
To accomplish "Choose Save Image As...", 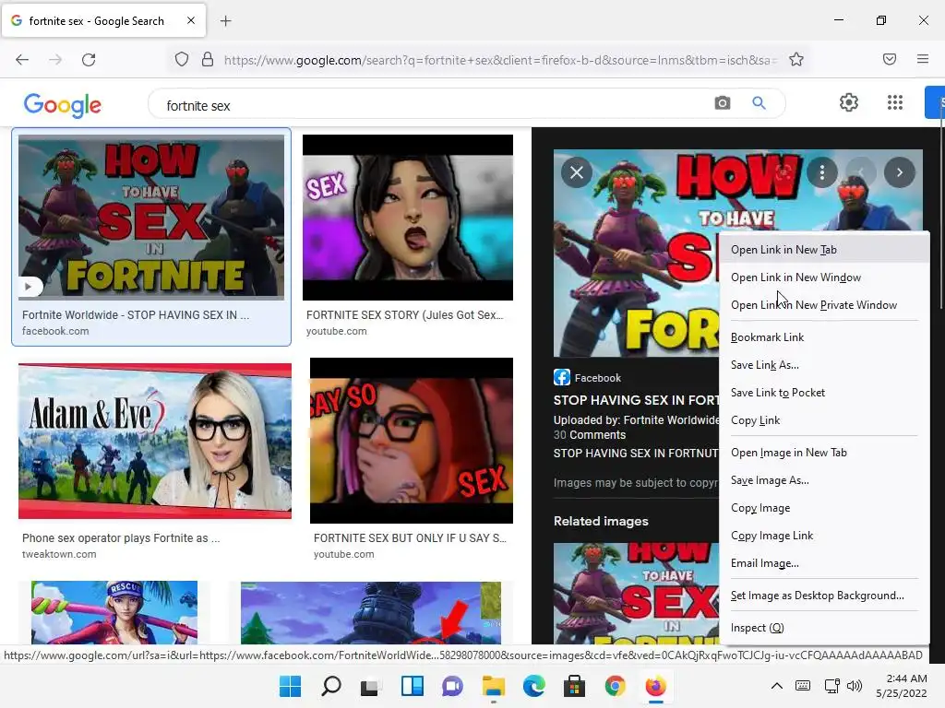I will [824, 479].
